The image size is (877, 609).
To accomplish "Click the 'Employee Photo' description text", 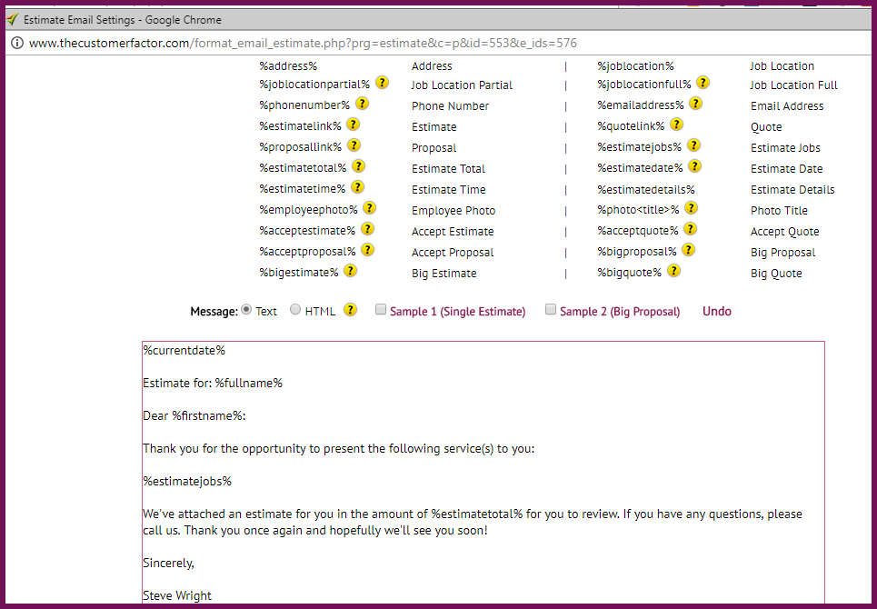I will click(453, 211).
